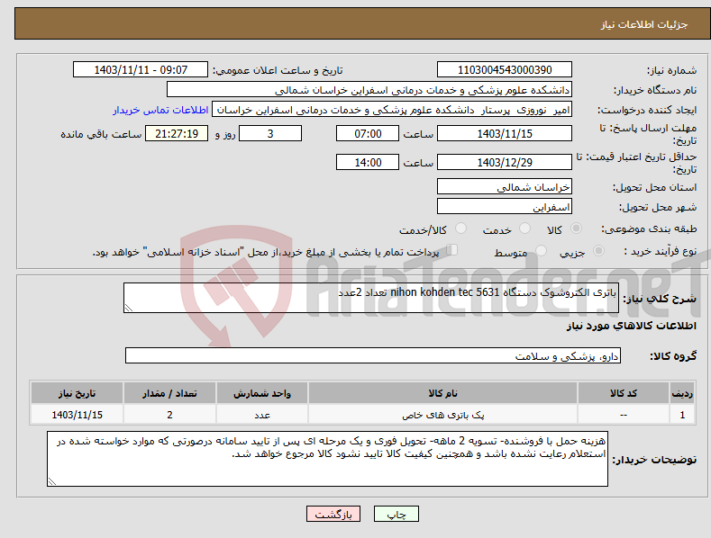Image resolution: width=711 pixels, height=538 pixels.
Task: Click the buyer organization name field
Action: (369, 90)
